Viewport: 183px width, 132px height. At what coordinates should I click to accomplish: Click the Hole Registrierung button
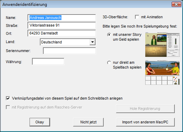pyautogui.click(x=145, y=109)
